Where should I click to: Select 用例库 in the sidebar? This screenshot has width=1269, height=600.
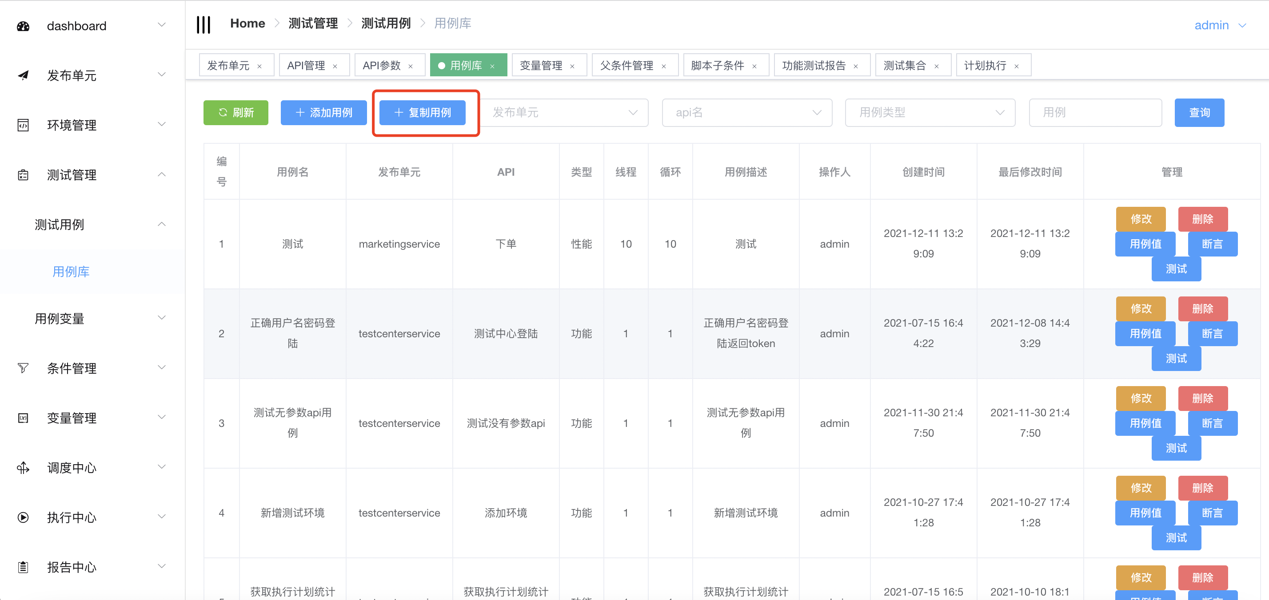[71, 272]
